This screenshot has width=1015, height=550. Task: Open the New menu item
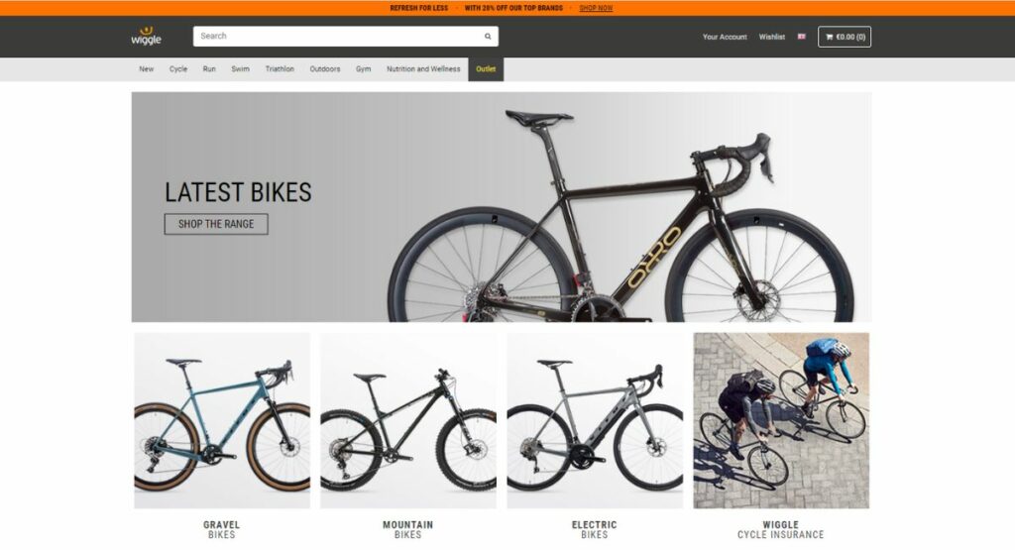point(147,68)
